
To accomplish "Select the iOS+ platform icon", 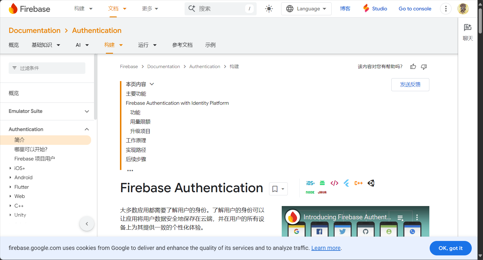I will point(310,183).
